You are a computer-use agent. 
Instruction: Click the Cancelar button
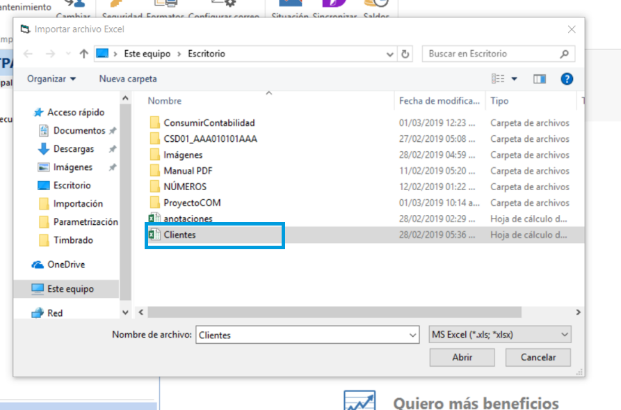[x=538, y=357]
